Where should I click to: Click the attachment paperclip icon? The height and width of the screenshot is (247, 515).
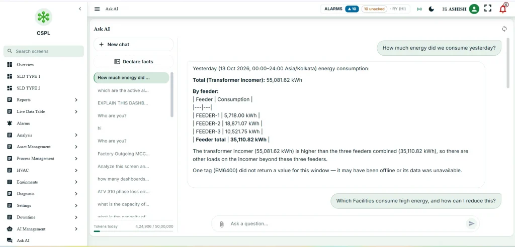tap(222, 224)
